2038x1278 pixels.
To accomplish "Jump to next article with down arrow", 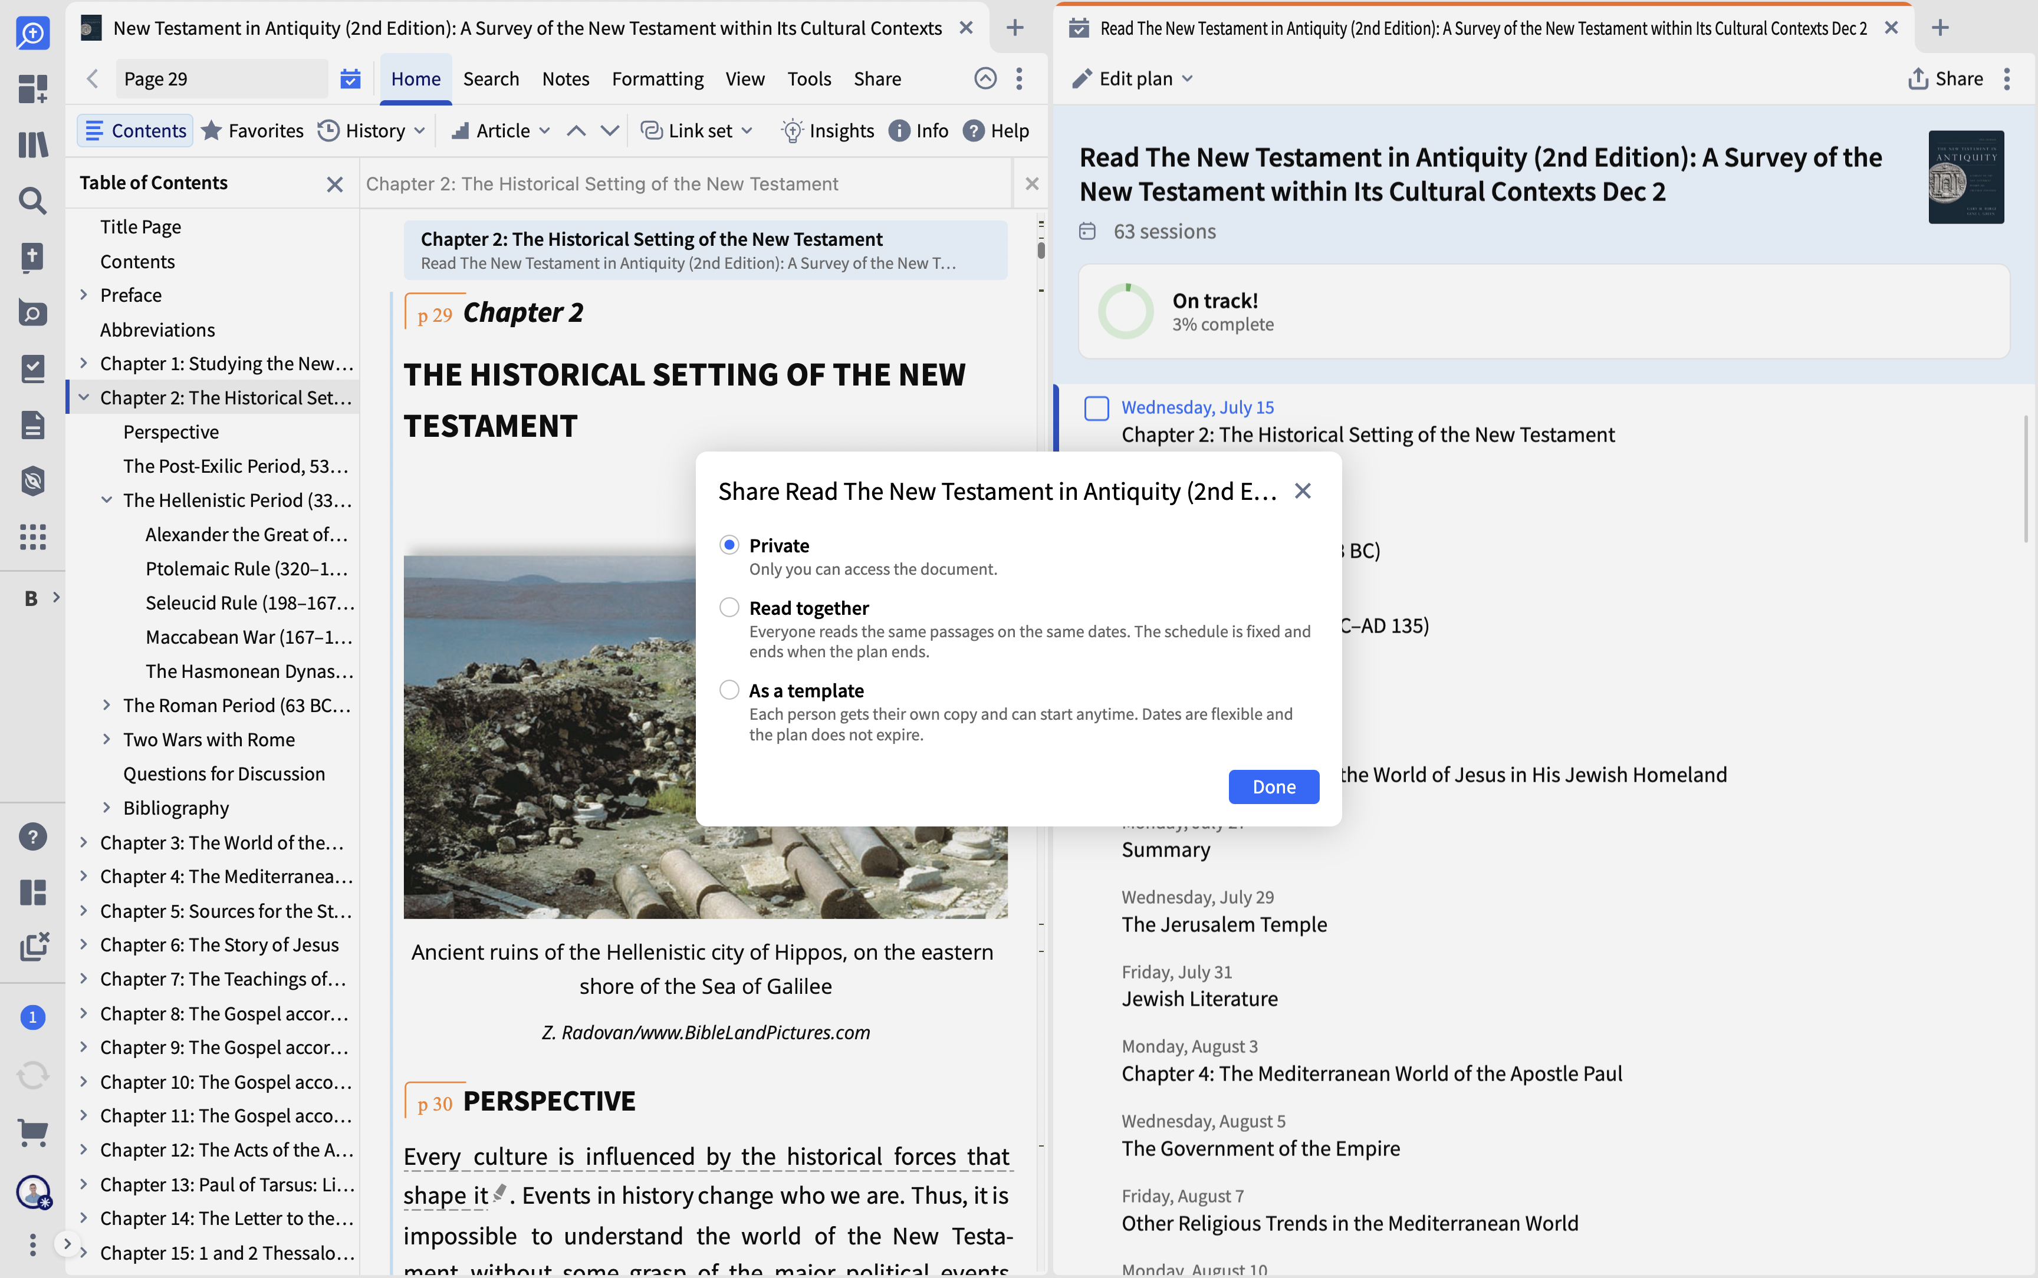I will click(610, 131).
